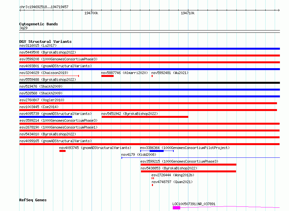Screen dimensions: 289x211
Task: Click the right arrow on the ruler
Action: click(x=279, y=10)
